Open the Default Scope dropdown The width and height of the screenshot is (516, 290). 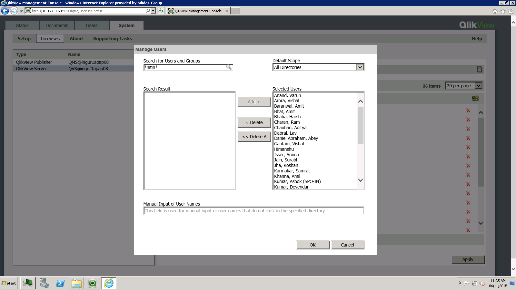[x=360, y=67]
